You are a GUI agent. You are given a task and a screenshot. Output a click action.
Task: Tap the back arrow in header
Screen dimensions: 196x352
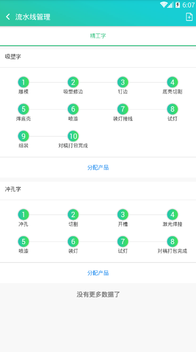[8, 17]
